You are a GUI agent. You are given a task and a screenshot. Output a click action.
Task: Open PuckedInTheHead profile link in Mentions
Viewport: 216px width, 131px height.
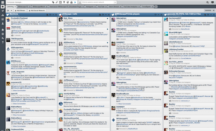point(19,18)
